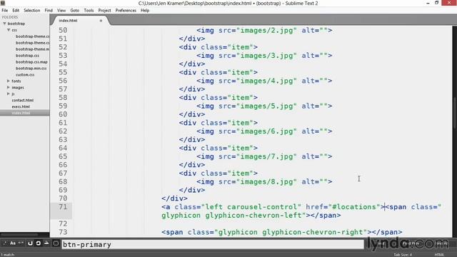The image size is (457, 257).
Task: Expand the fonts folder
Action: pos(9,81)
